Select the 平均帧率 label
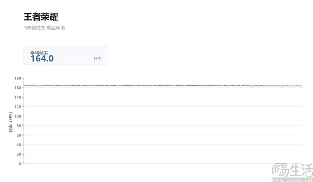Viewport: 313px width, 182px height. (x=39, y=53)
